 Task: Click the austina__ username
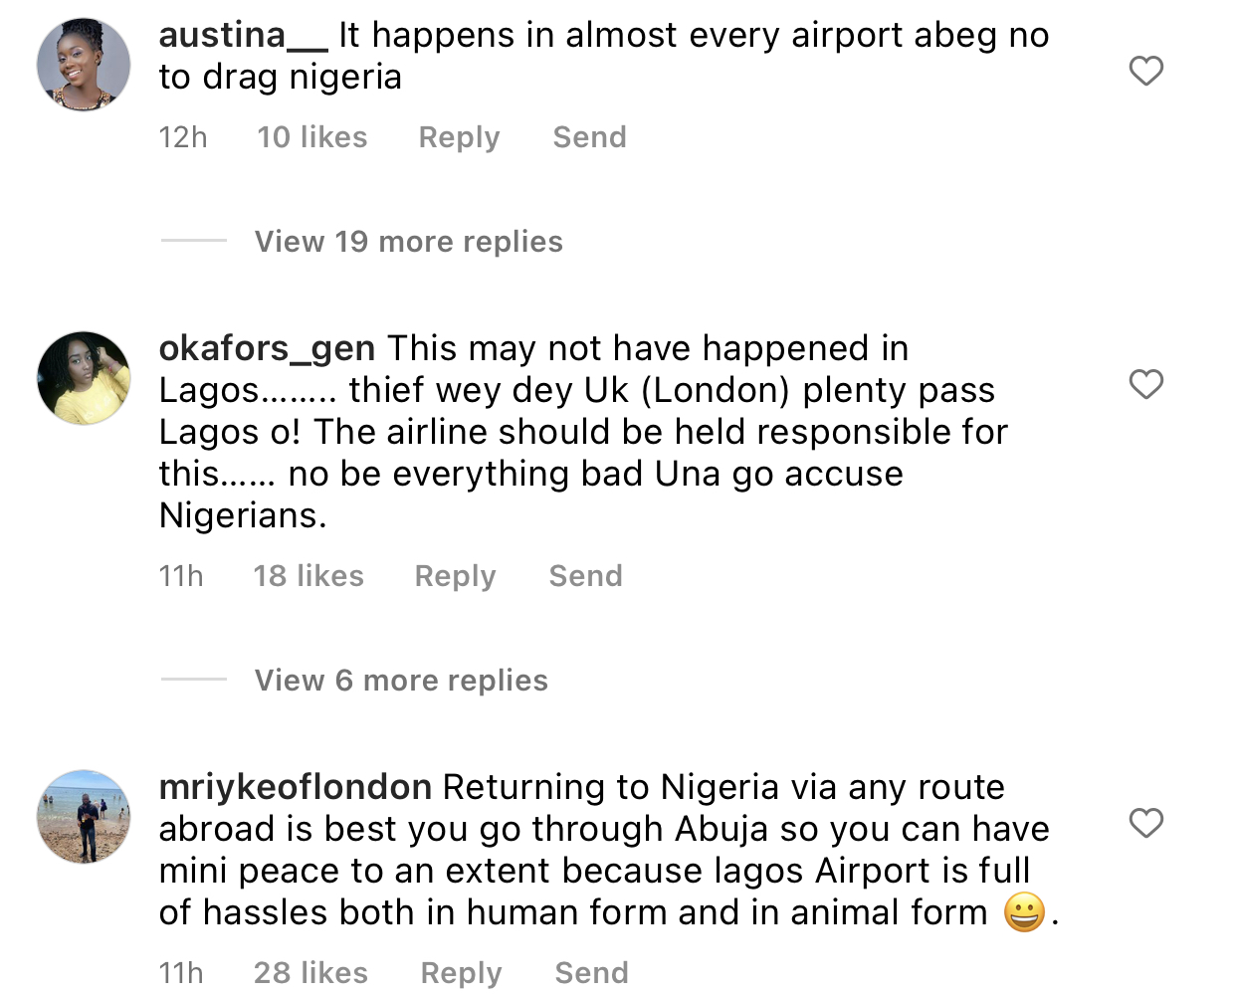(x=243, y=36)
